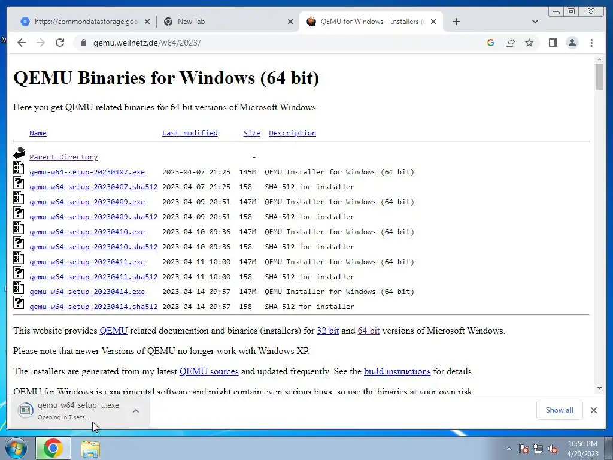
Task: Open Chrome three-dot menu
Action: point(591,43)
